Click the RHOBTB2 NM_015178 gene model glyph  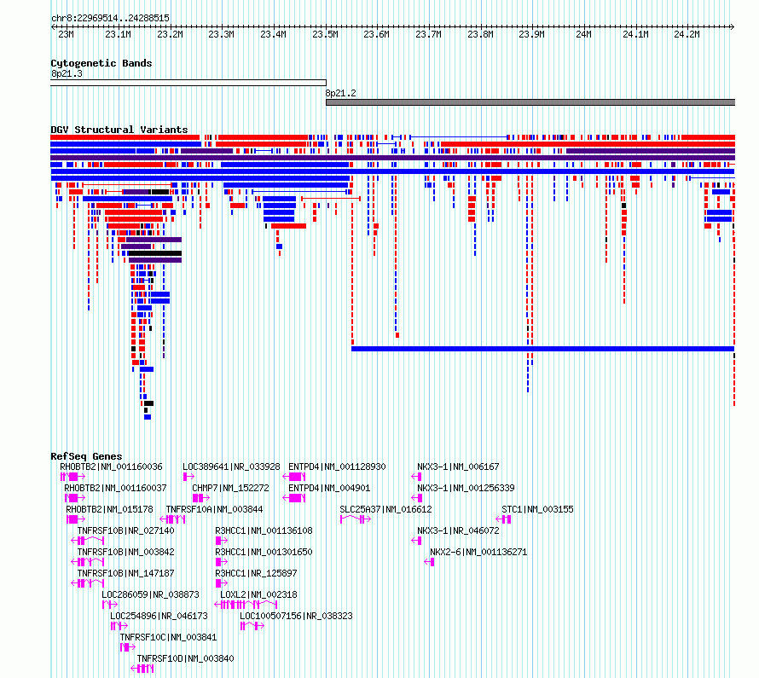[76, 519]
